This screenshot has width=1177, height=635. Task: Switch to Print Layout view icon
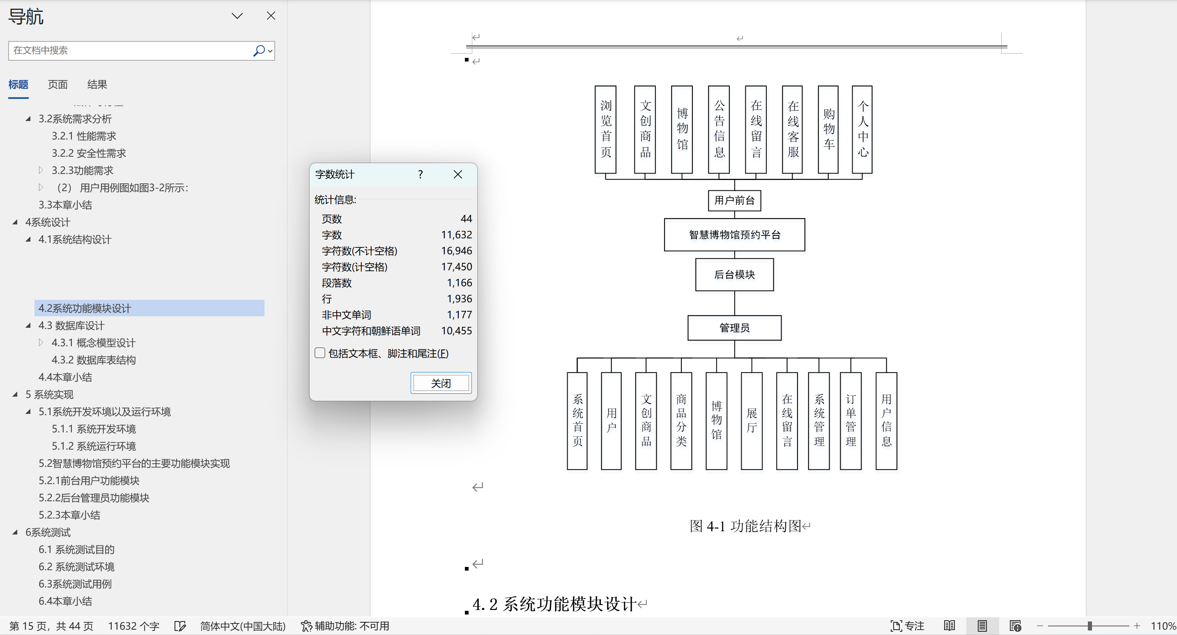pyautogui.click(x=982, y=626)
